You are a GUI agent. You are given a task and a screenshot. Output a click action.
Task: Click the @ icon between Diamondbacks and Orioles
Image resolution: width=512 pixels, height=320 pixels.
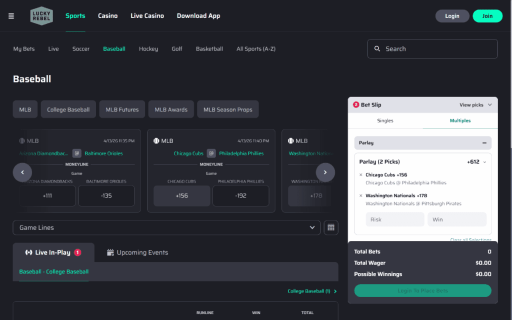[x=76, y=153]
